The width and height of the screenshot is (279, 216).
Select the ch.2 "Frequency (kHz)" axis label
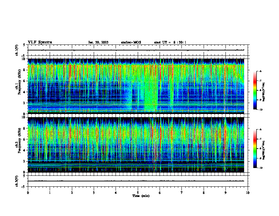coord(19,140)
